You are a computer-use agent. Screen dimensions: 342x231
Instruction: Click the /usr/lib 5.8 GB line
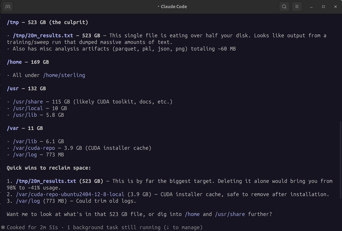[35, 115]
